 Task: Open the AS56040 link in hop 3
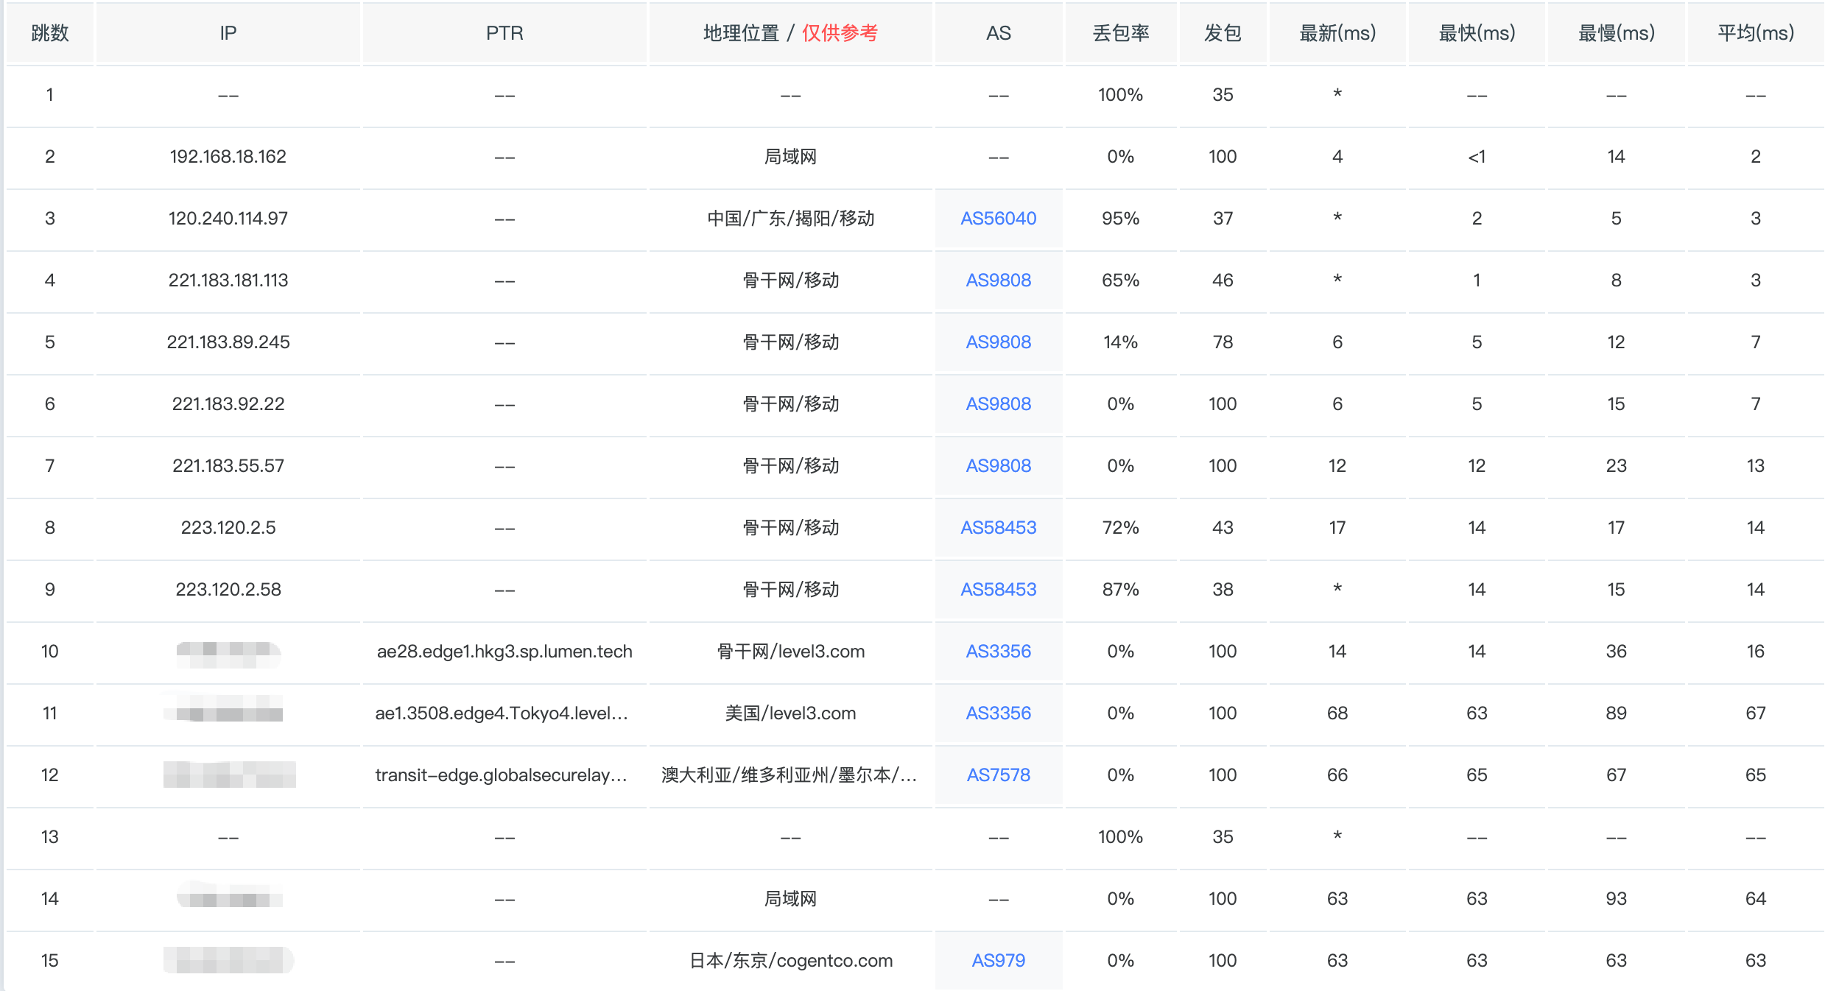[998, 219]
